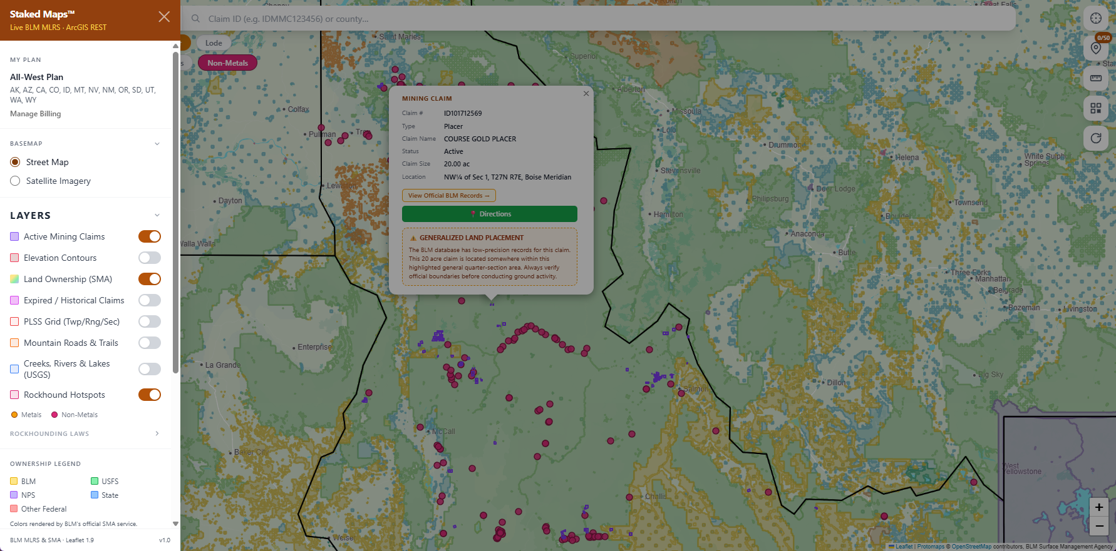The width and height of the screenshot is (1116, 551).
Task: Click the Active Mining Claims purple square icon
Action: point(14,236)
